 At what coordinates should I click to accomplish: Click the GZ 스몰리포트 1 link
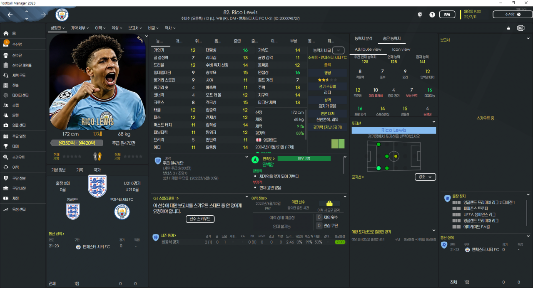click(x=166, y=199)
